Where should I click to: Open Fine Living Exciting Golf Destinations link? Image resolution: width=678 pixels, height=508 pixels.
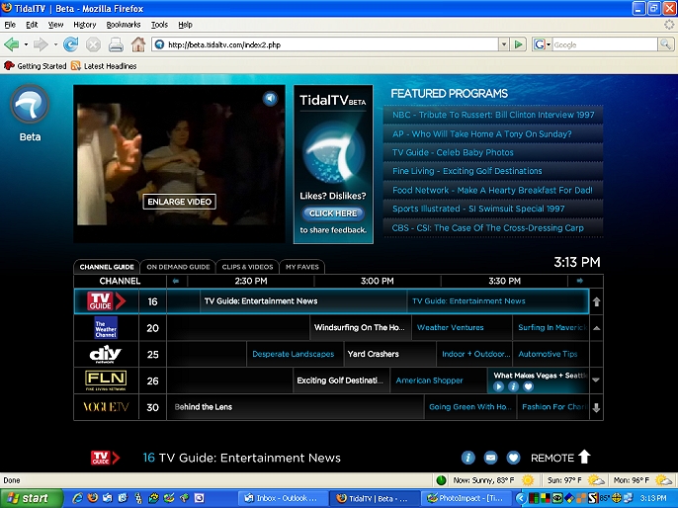[x=493, y=171]
